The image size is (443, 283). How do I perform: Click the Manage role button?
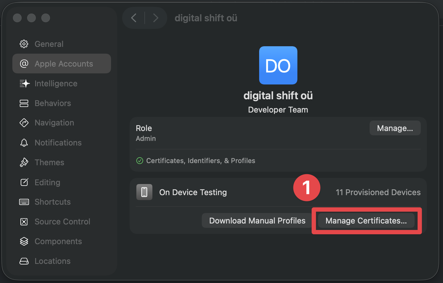[395, 128]
